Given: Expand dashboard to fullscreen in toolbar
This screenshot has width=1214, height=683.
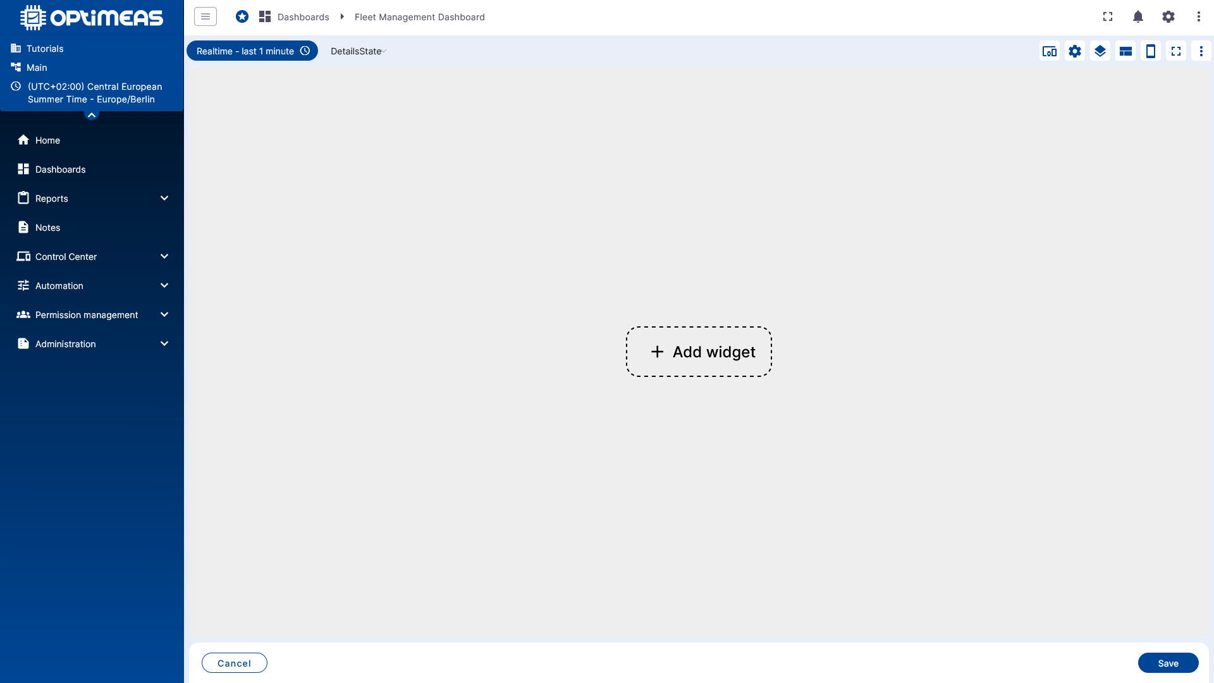Looking at the screenshot, I should 1176,51.
